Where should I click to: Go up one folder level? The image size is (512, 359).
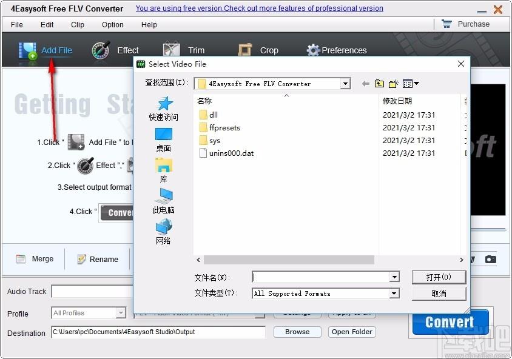[x=379, y=84]
